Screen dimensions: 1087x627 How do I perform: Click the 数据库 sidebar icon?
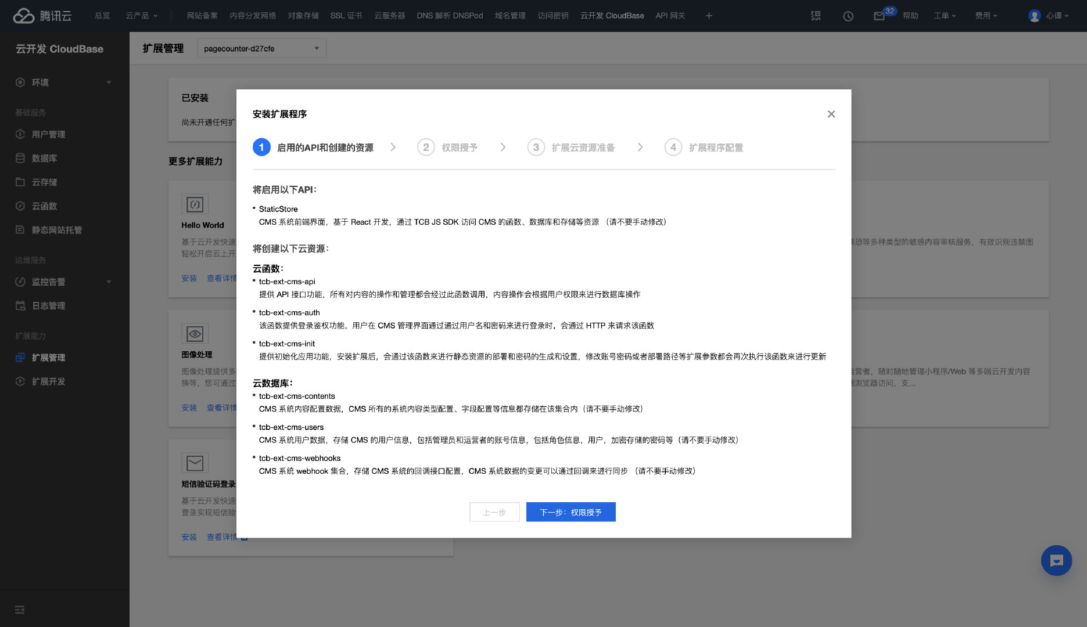click(x=20, y=158)
